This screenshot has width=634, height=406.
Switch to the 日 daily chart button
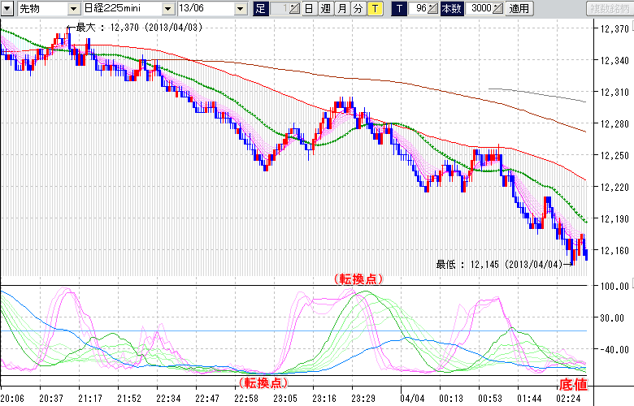pyautogui.click(x=309, y=9)
